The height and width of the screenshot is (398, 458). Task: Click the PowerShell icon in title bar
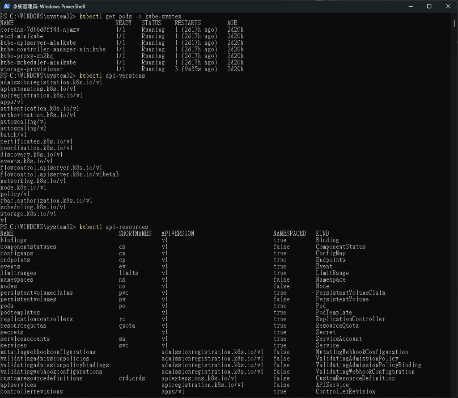(7, 6)
